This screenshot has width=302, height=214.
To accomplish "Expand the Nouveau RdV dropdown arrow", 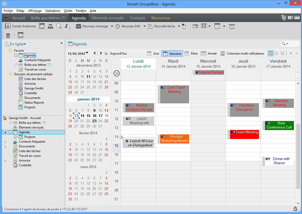I will click(x=144, y=26).
